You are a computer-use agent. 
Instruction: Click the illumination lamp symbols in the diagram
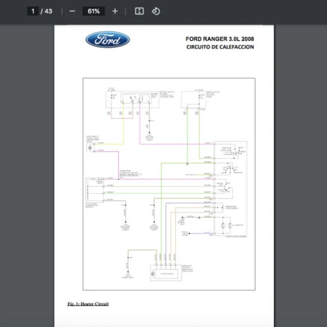point(226,225)
